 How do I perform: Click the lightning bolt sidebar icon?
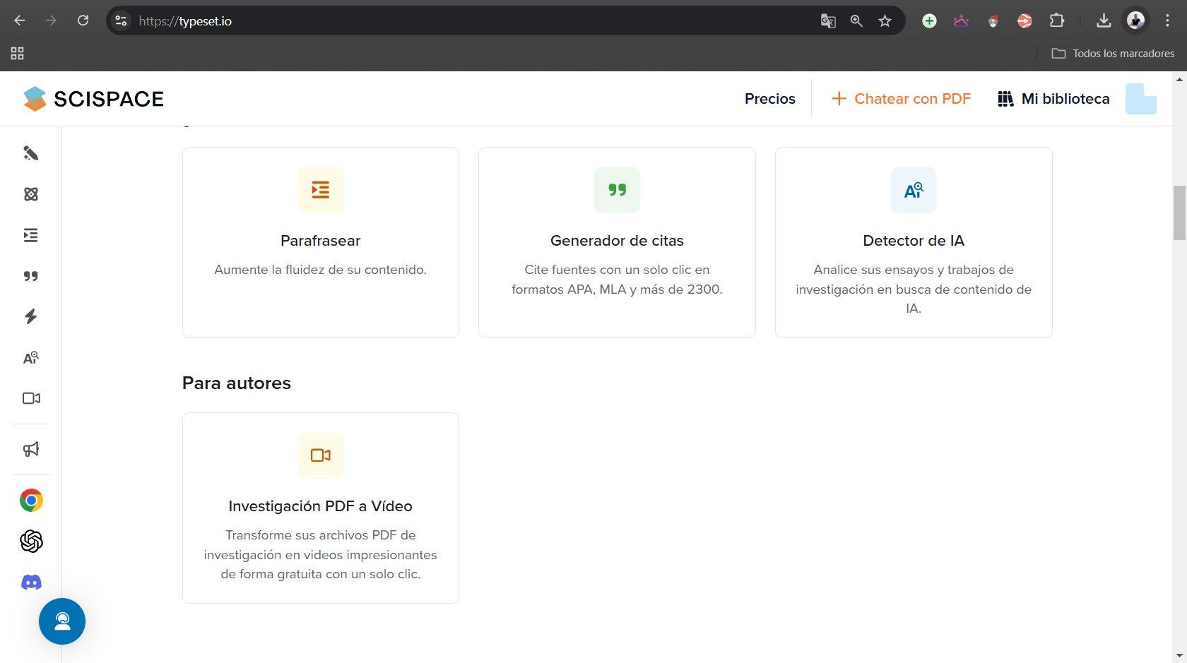click(30, 316)
